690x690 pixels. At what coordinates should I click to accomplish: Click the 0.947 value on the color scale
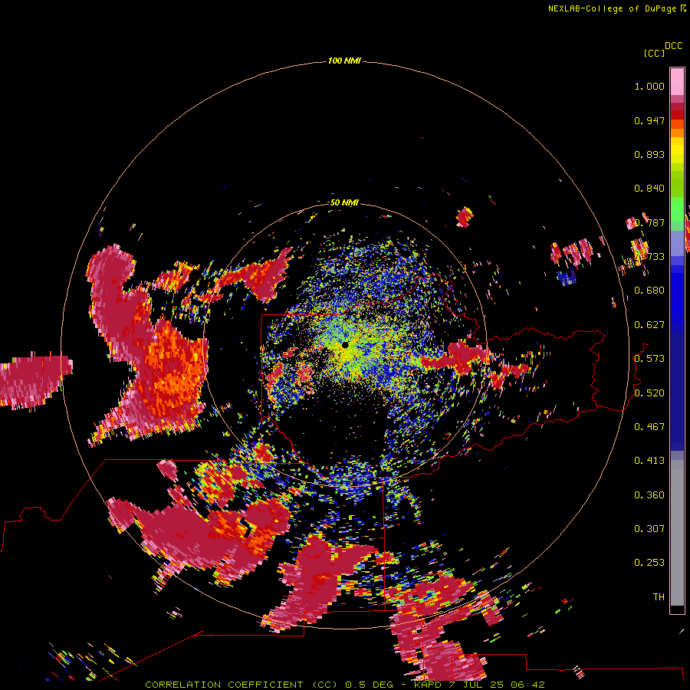(649, 120)
